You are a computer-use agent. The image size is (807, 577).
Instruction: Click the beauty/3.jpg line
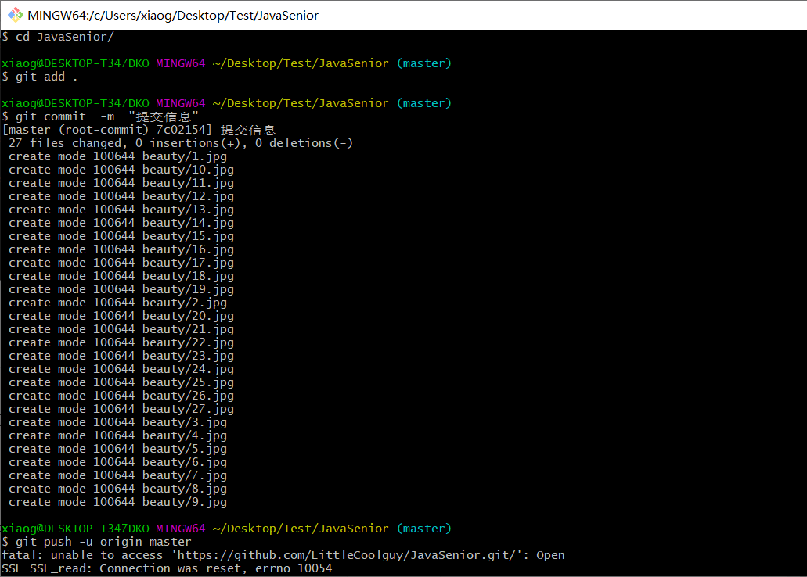[118, 423]
